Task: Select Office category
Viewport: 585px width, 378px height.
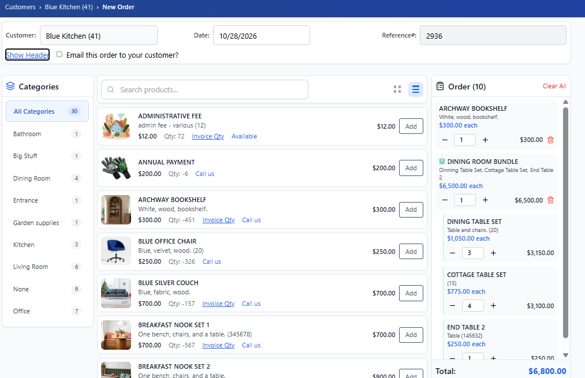Action: [x=47, y=311]
